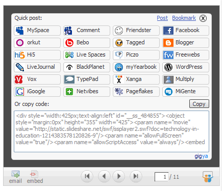The width and height of the screenshot is (224, 191).
Task: Close the quick post dialog
Action: 203,18
